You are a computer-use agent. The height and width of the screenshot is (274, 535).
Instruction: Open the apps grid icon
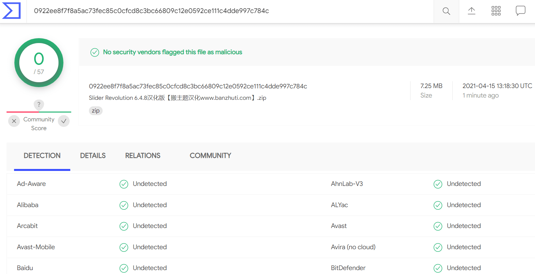(x=496, y=11)
